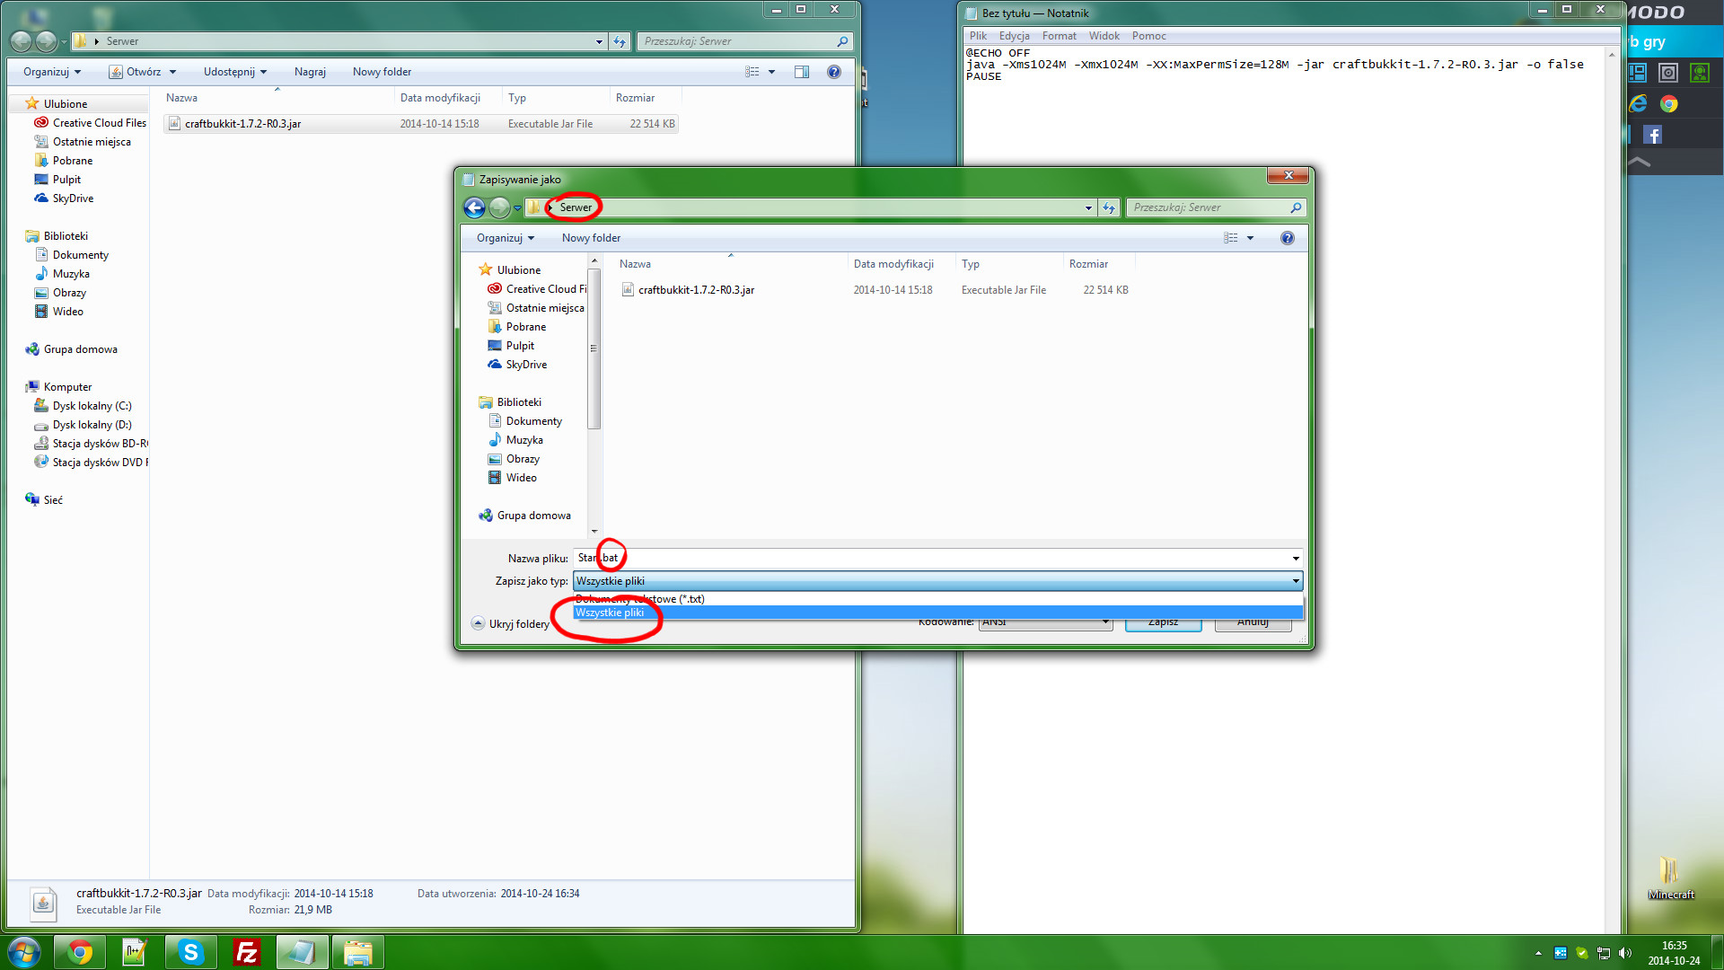The width and height of the screenshot is (1724, 970).
Task: Click the Explorer address bar refresh icon
Action: click(620, 41)
